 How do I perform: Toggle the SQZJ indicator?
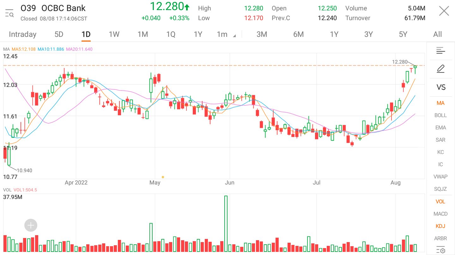click(x=440, y=189)
